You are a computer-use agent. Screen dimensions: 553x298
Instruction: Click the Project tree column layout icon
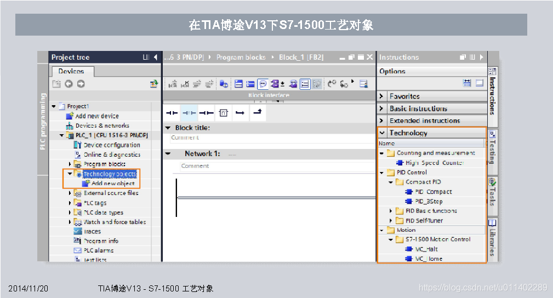click(x=146, y=57)
